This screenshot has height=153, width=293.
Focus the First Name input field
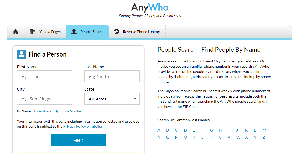tap(44, 76)
